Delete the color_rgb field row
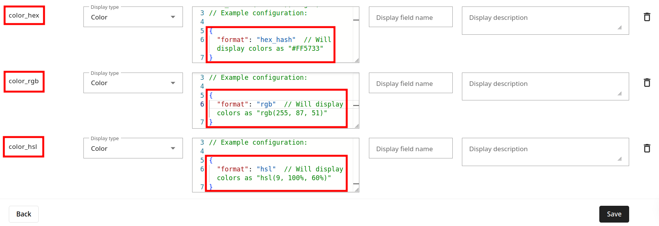Image resolution: width=659 pixels, height=226 pixels. (647, 82)
